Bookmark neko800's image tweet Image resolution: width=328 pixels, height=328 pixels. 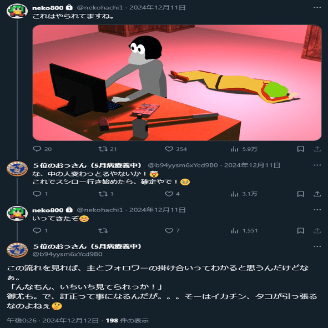(301, 149)
